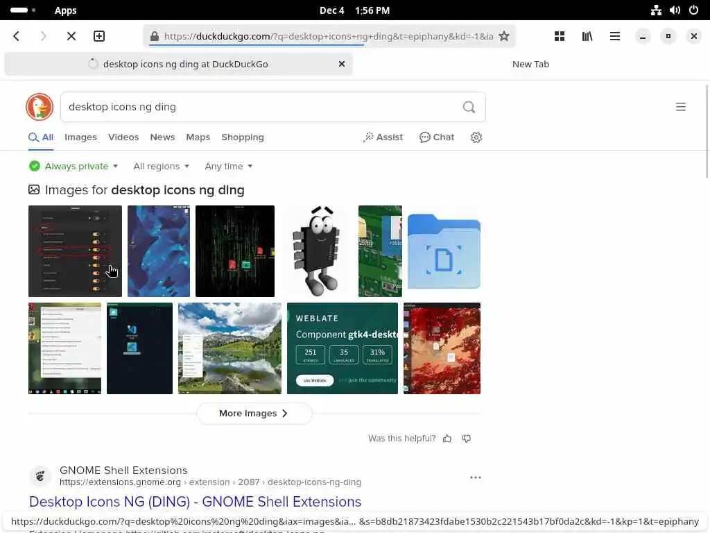Click the search magnifier button in search box
This screenshot has height=533, width=710.
(469, 107)
